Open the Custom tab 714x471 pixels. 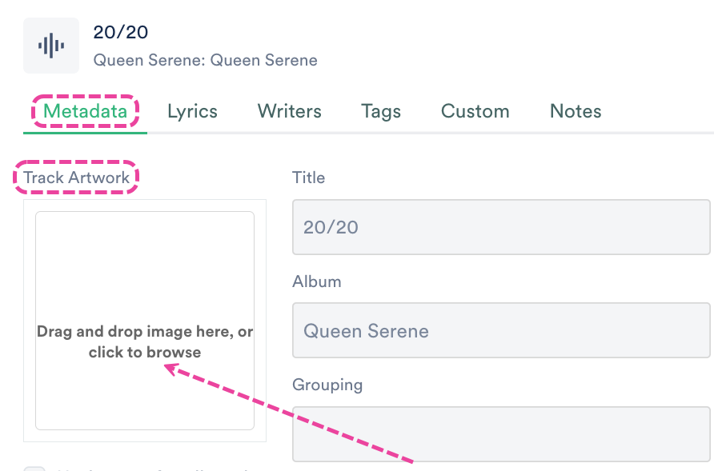(475, 111)
